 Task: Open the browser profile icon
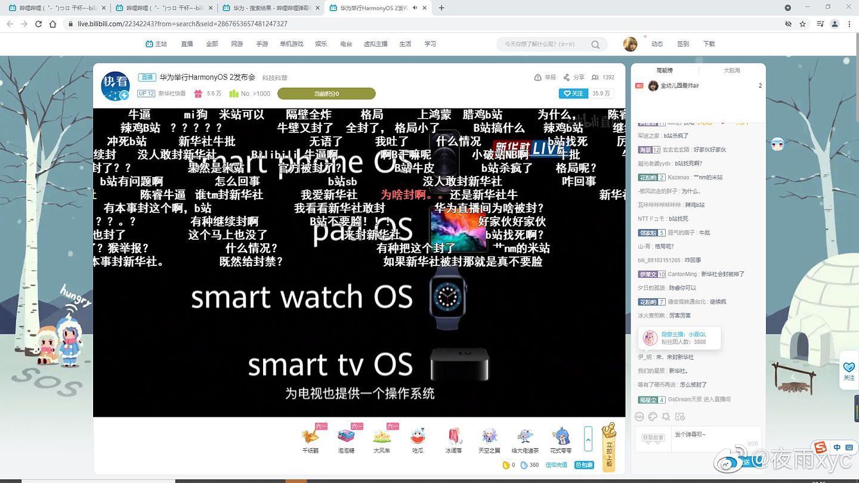[835, 24]
